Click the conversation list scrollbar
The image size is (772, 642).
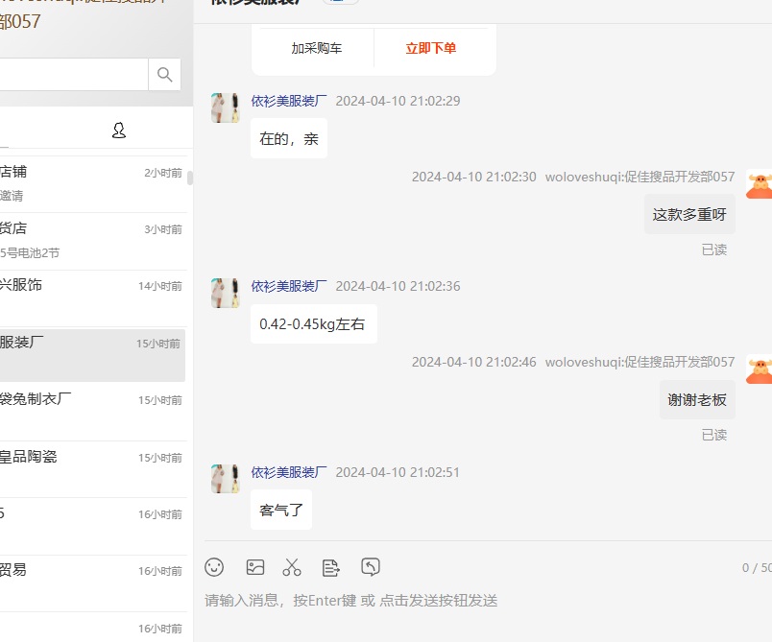(x=190, y=178)
